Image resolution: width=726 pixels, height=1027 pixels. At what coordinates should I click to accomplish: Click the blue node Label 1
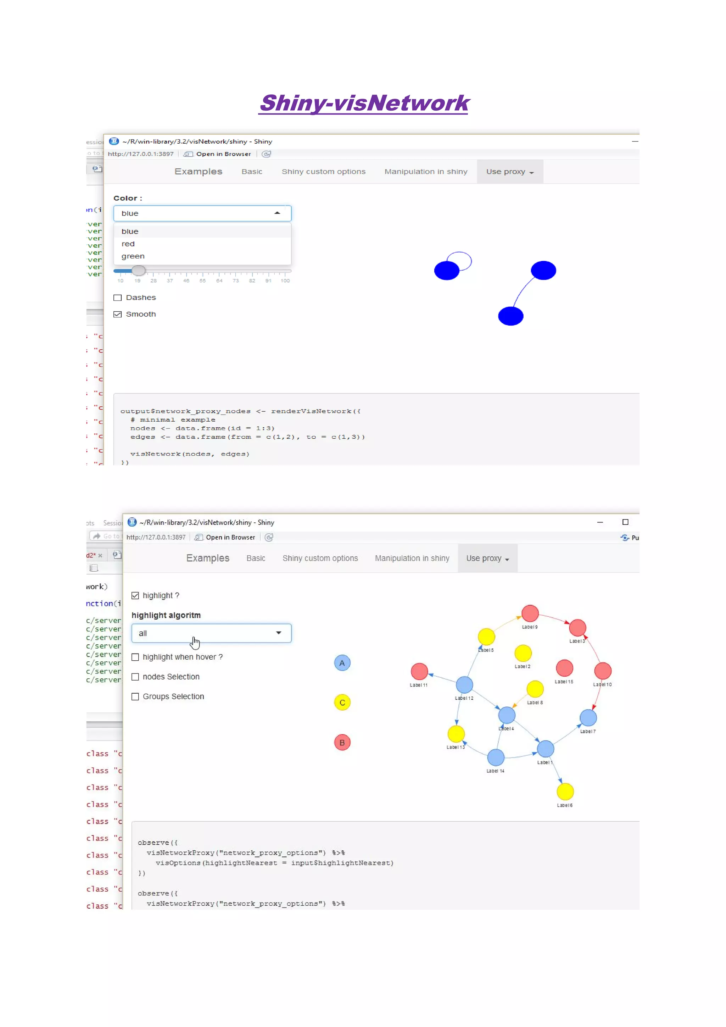(x=546, y=749)
